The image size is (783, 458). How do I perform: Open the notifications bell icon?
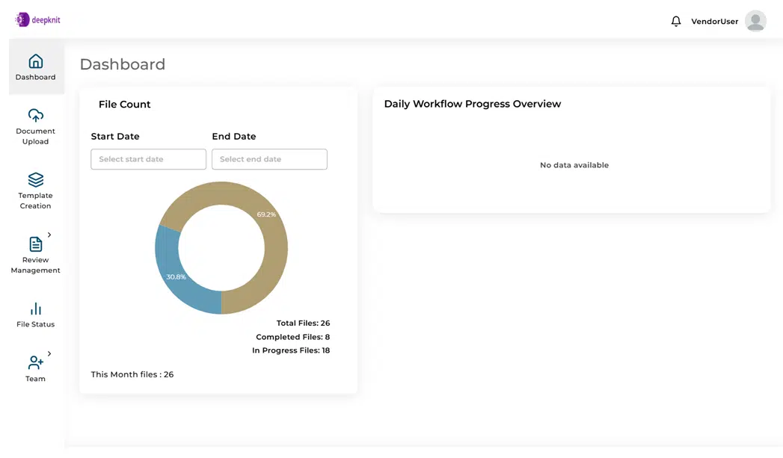point(676,22)
